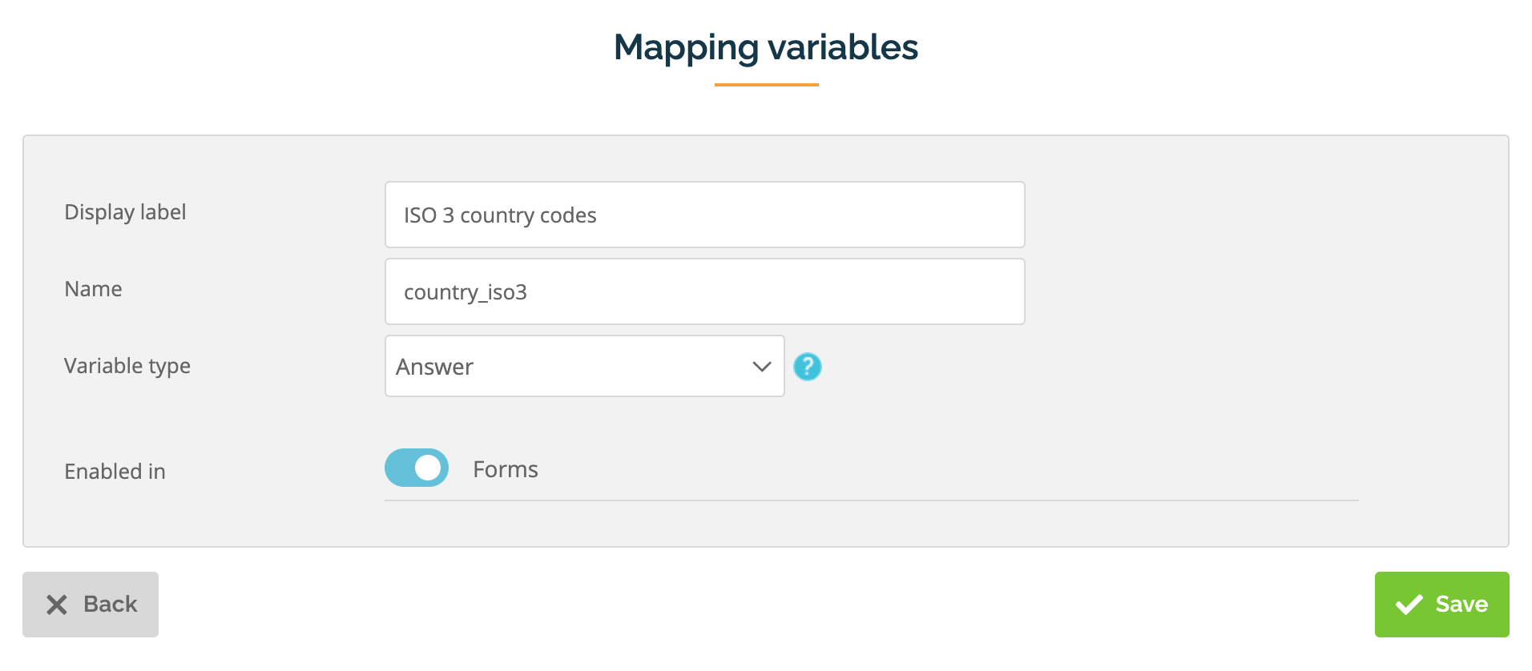Click the Name field caption
The height and width of the screenshot is (671, 1532).
click(x=93, y=289)
